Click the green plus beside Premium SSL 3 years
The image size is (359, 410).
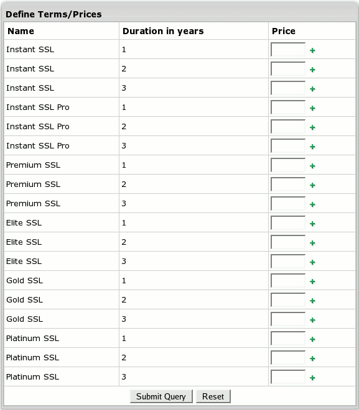(312, 204)
